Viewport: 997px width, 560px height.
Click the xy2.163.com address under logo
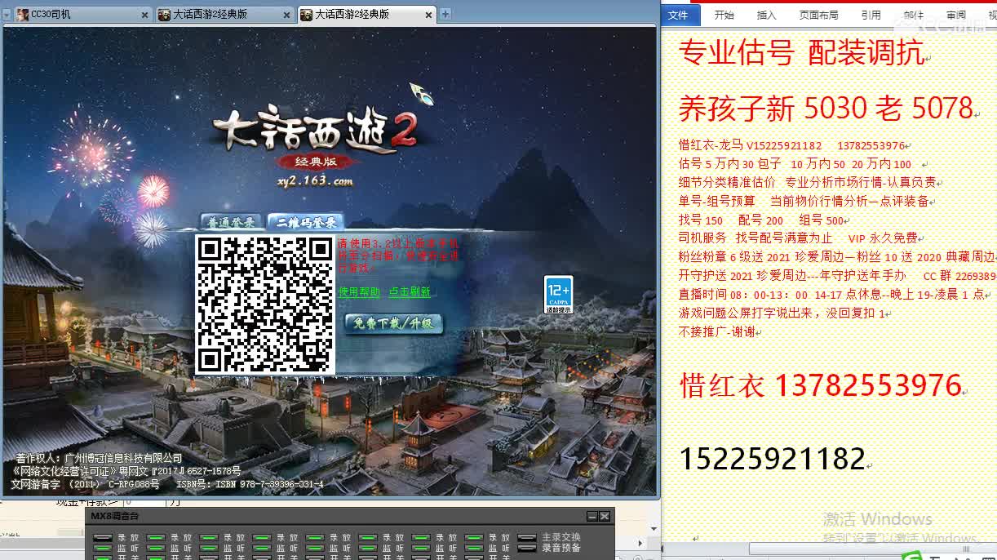click(x=315, y=181)
